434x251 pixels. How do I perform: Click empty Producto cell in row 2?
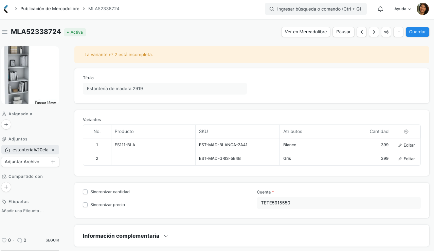coord(153,158)
